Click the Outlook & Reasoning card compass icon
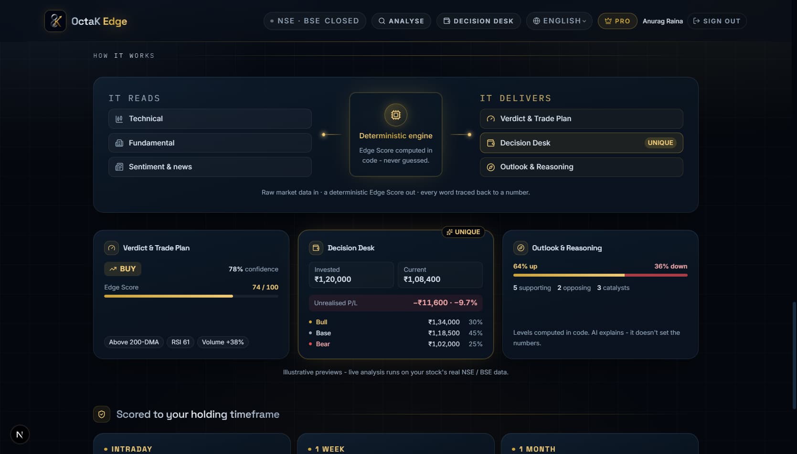This screenshot has width=797, height=454. pyautogui.click(x=521, y=248)
